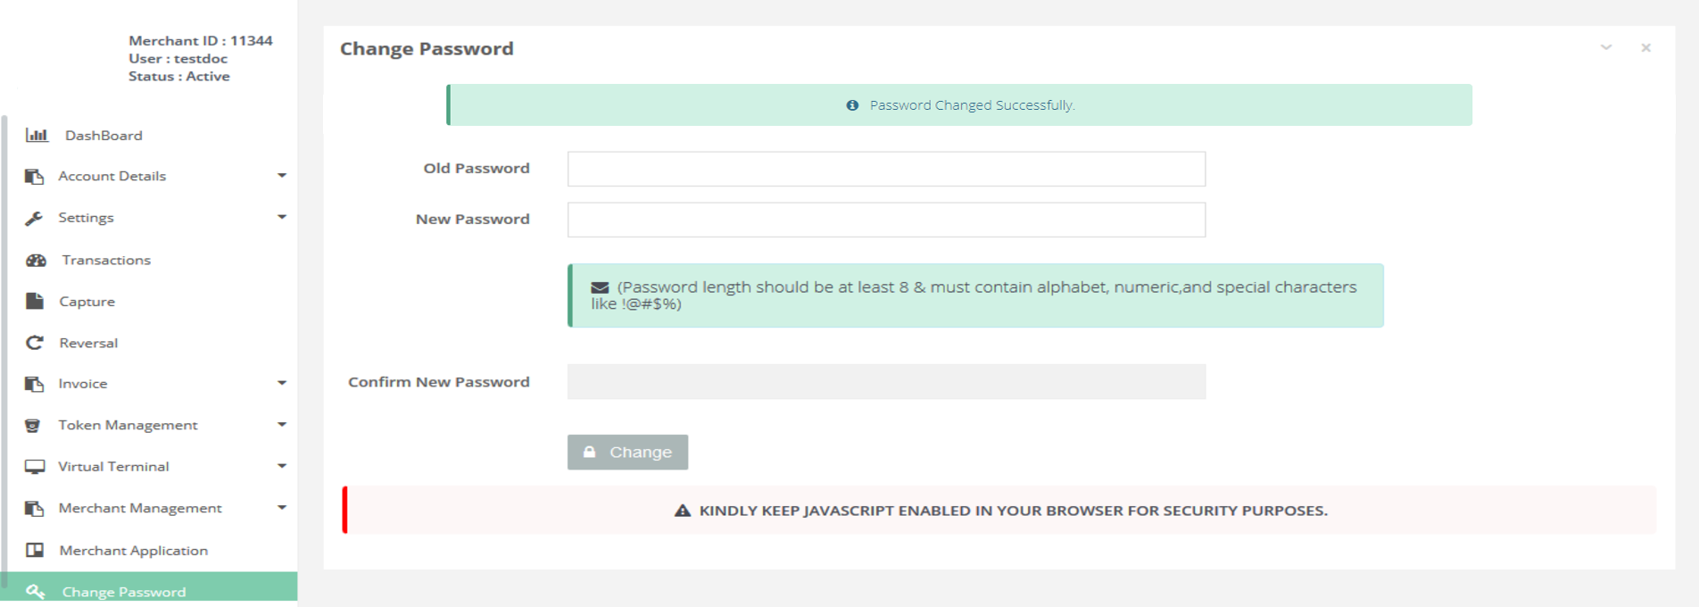Click the Settings wrench icon
This screenshot has height=607, width=1699.
tap(34, 218)
